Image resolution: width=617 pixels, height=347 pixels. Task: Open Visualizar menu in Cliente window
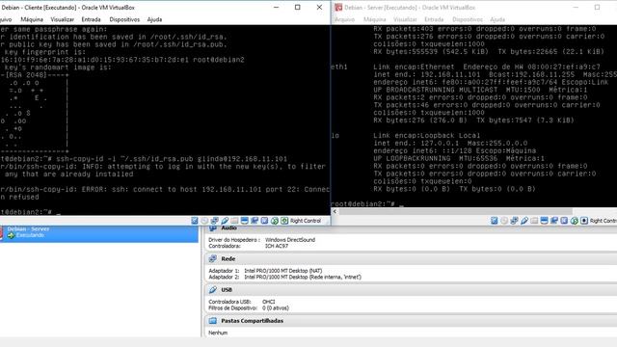pyautogui.click(x=62, y=19)
